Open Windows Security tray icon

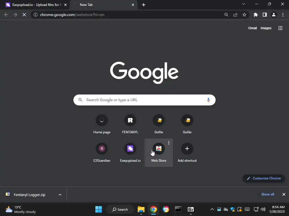point(233,209)
